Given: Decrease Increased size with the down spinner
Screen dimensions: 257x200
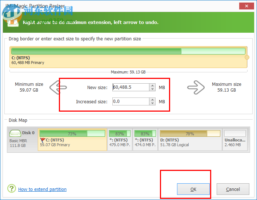Looking at the screenshot, I should click(152, 103).
